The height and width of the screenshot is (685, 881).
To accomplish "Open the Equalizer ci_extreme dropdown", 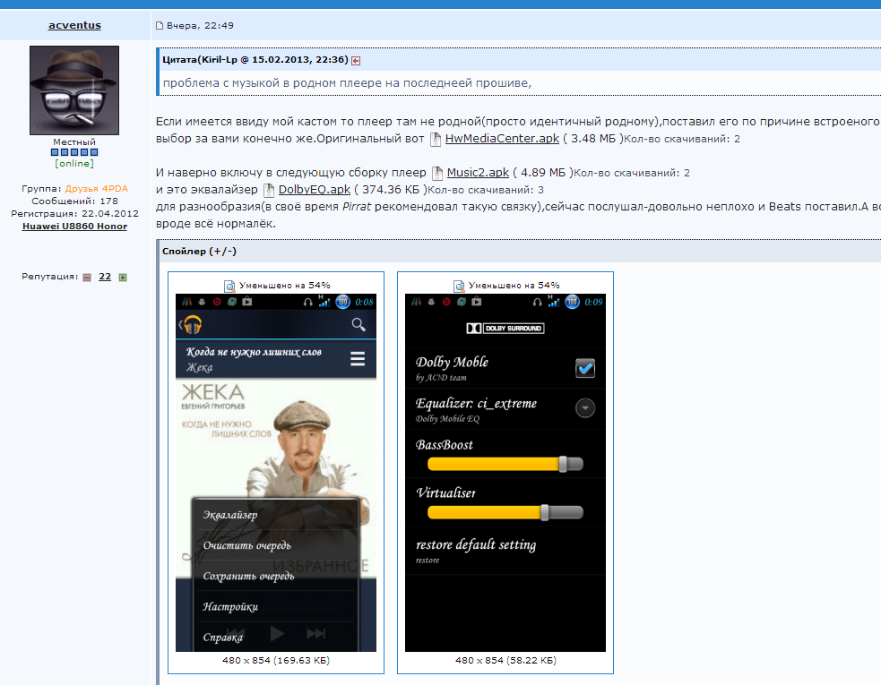I will [x=585, y=408].
